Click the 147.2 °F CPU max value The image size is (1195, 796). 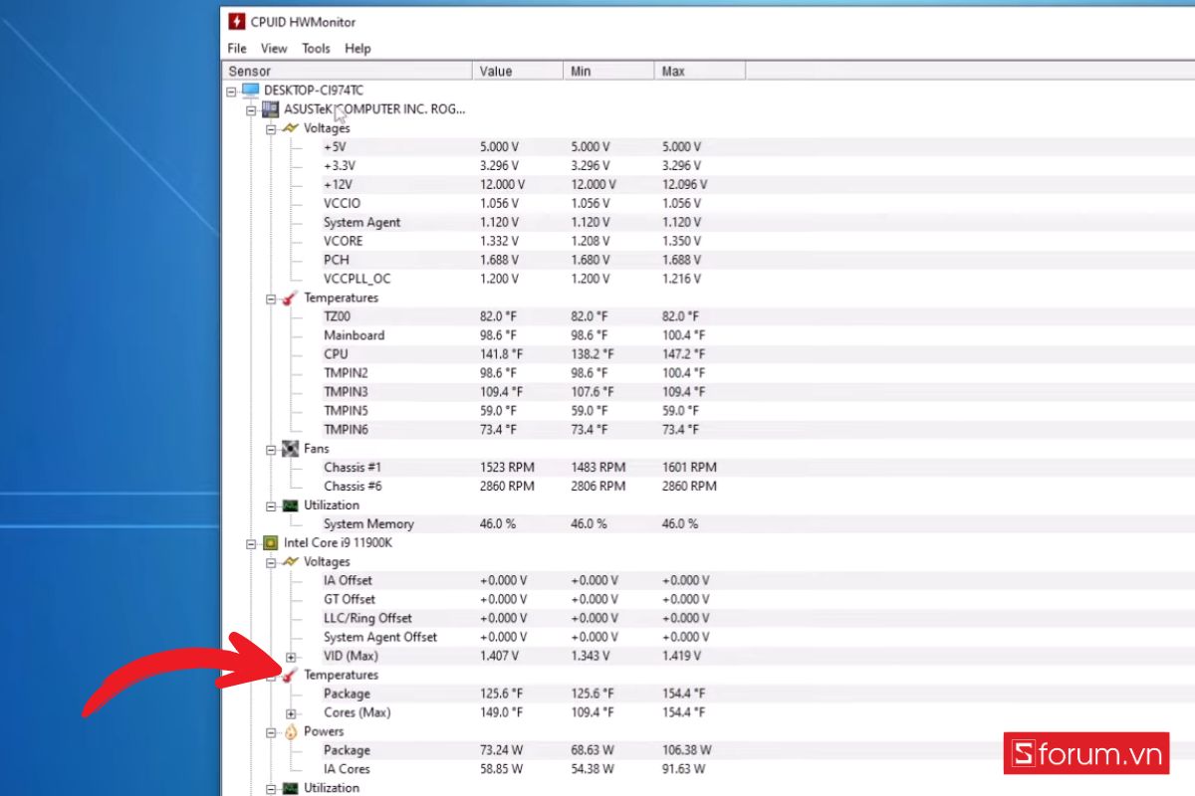[x=683, y=354]
